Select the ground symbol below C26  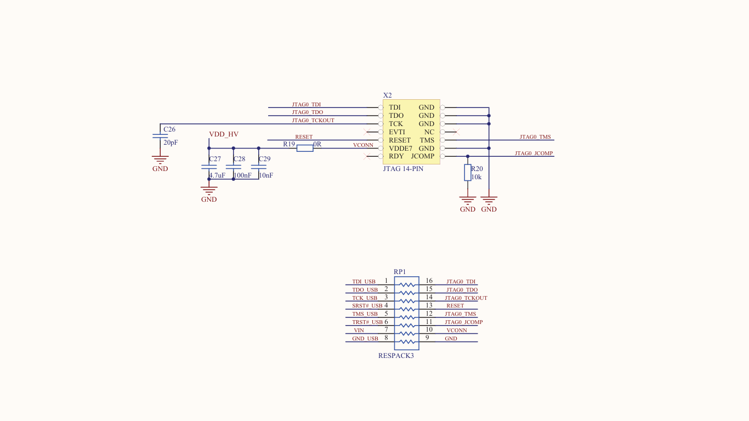(x=160, y=160)
